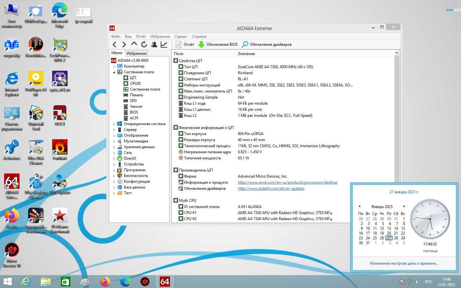Open the AMD processors desktop link
Viewport: 461px width, 288px height.
(287, 182)
